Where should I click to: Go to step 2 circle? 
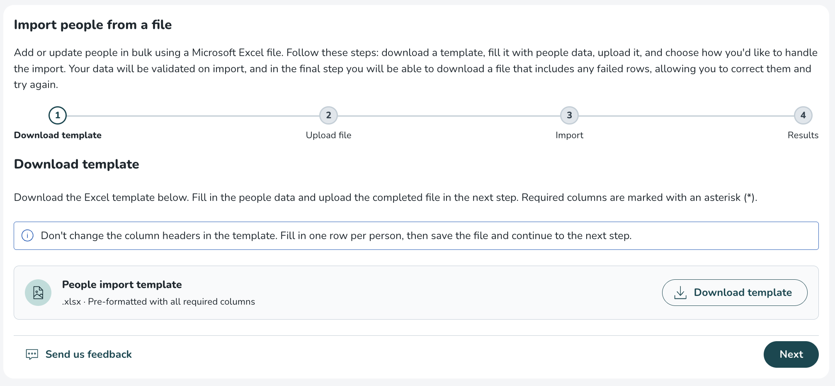328,115
